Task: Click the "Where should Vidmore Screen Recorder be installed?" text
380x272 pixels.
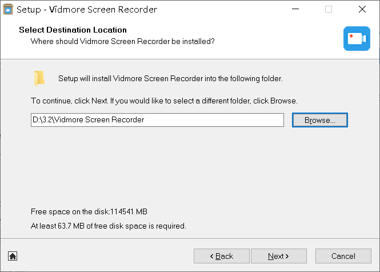Action: click(122, 41)
